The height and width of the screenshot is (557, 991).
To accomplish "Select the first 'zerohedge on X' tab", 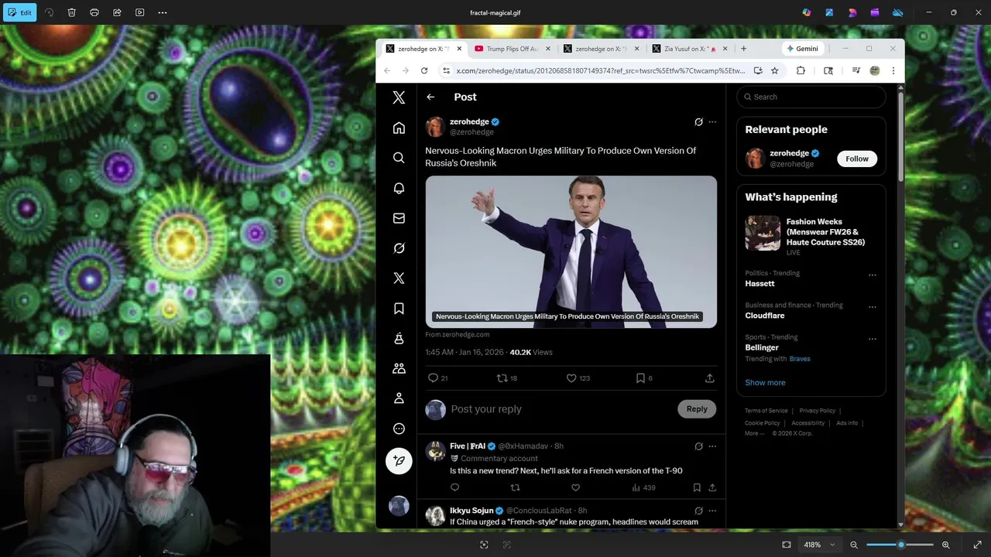I will click(x=422, y=49).
